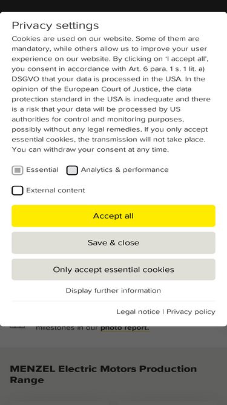The image size is (227, 405).
Task: Click the Essential label text
Action: (42, 170)
